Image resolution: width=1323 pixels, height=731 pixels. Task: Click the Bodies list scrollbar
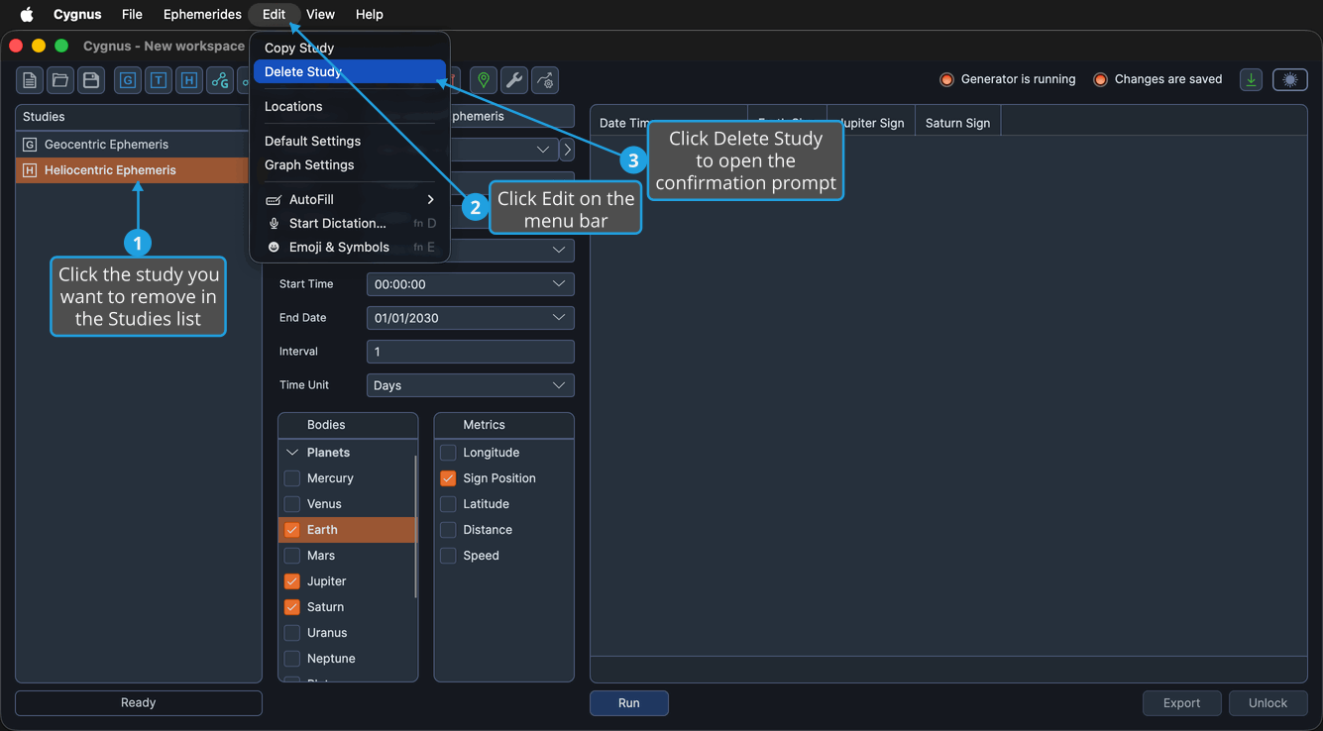(415, 527)
